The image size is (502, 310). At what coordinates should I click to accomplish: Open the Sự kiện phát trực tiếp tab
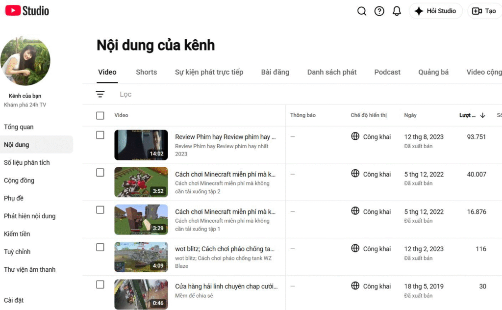[209, 72]
